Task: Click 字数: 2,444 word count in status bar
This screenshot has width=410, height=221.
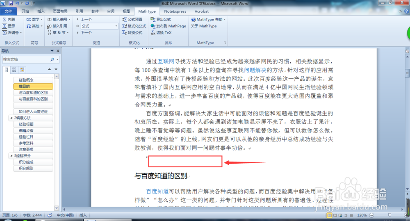Action: tap(32, 215)
